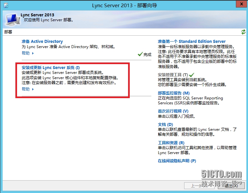The width and height of the screenshot is (248, 193).
Task: Click the green refresh icon
Action: point(243,32)
